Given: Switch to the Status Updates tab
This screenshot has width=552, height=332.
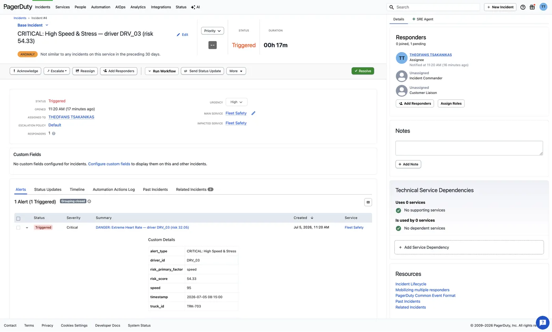Looking at the screenshot, I should point(48,189).
